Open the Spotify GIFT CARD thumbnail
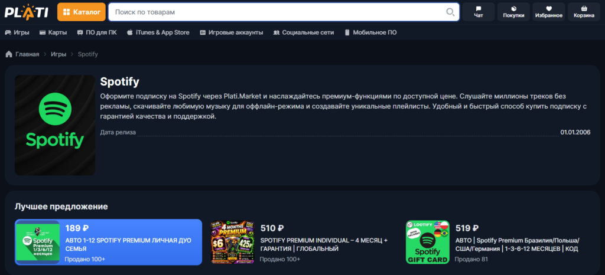Screen dimensions: 605x275 (x=428, y=242)
